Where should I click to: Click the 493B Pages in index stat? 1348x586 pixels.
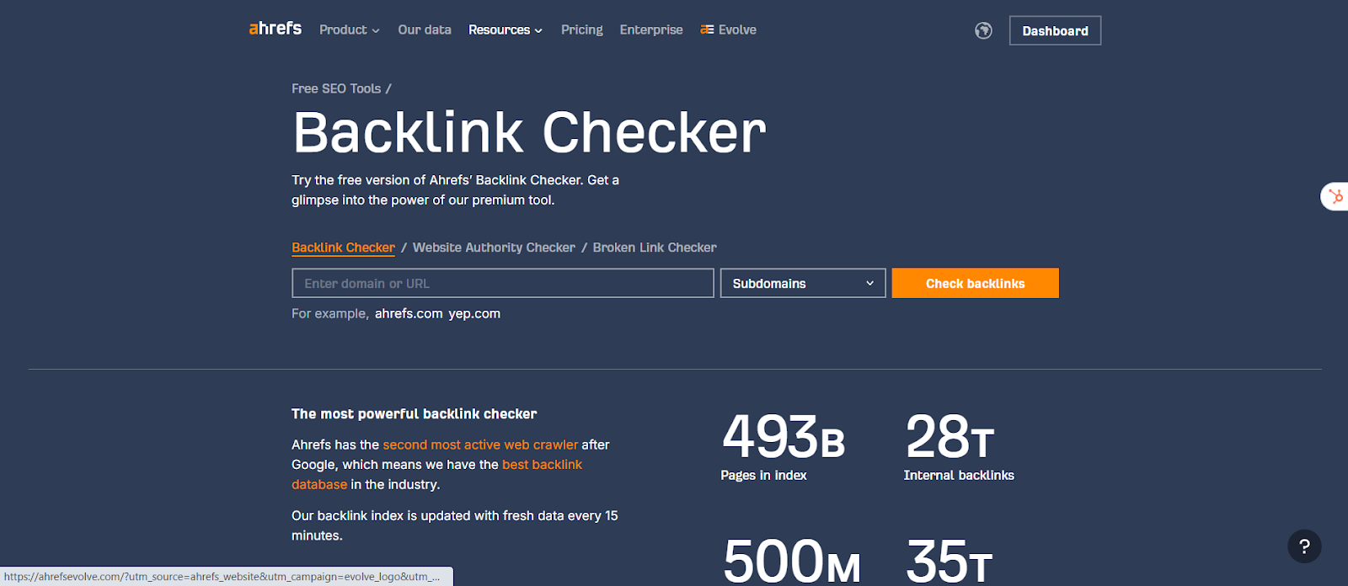pos(783,446)
